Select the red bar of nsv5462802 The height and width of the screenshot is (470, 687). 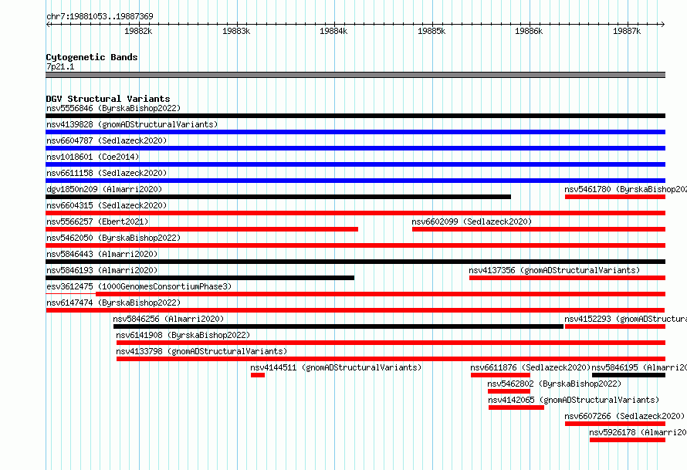click(x=509, y=391)
